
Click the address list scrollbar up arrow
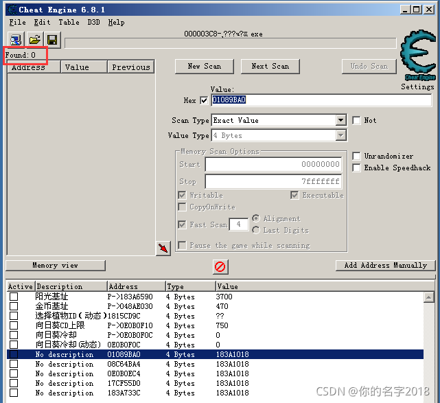(x=428, y=297)
